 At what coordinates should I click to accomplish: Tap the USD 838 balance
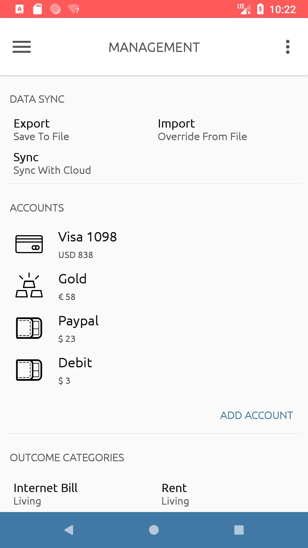pos(76,255)
